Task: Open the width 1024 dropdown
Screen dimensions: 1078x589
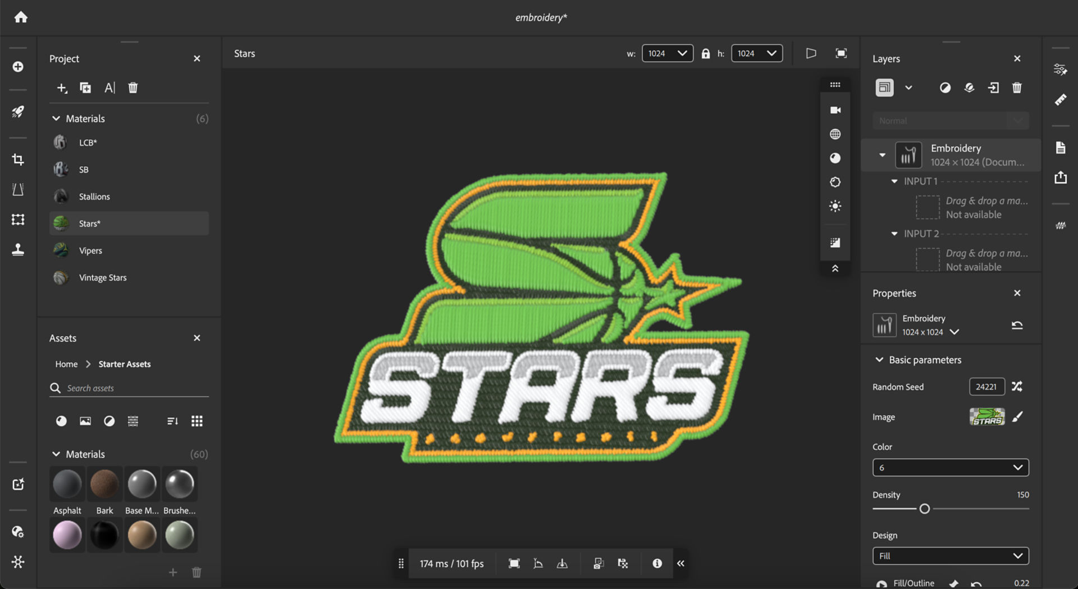Action: click(x=668, y=53)
